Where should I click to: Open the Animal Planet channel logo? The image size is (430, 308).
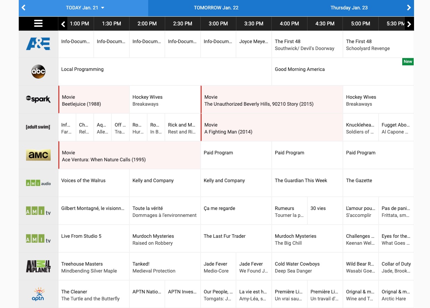tap(38, 266)
